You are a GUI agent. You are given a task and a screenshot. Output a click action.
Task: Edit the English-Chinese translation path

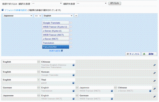point(154,65)
